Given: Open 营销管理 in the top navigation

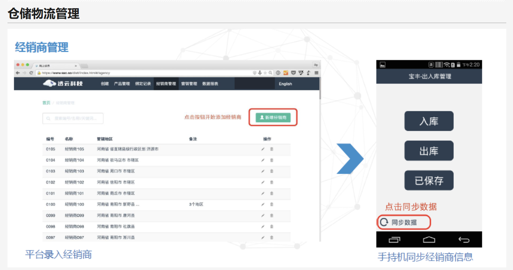Looking at the screenshot, I should coord(189,84).
